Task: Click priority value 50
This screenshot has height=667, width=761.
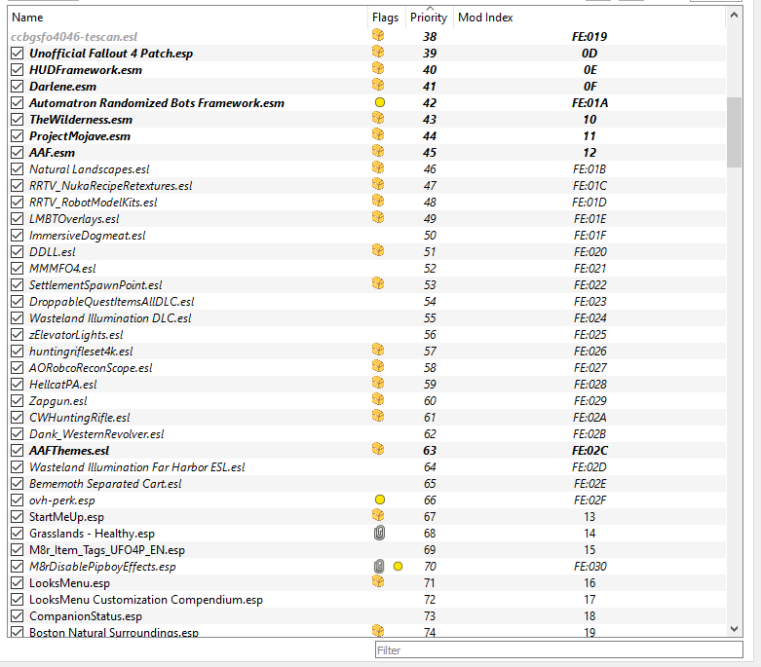Action: click(x=430, y=236)
